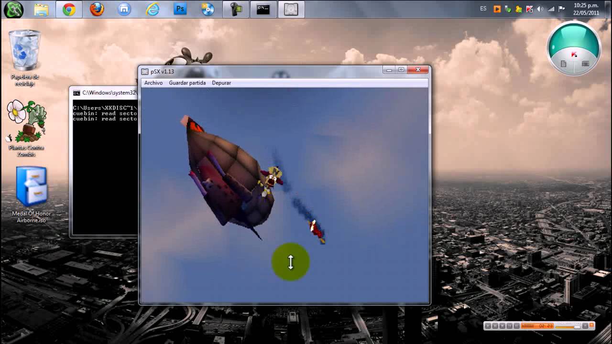Click the pSX game viewport
612x344 pixels.
pyautogui.click(x=284, y=194)
